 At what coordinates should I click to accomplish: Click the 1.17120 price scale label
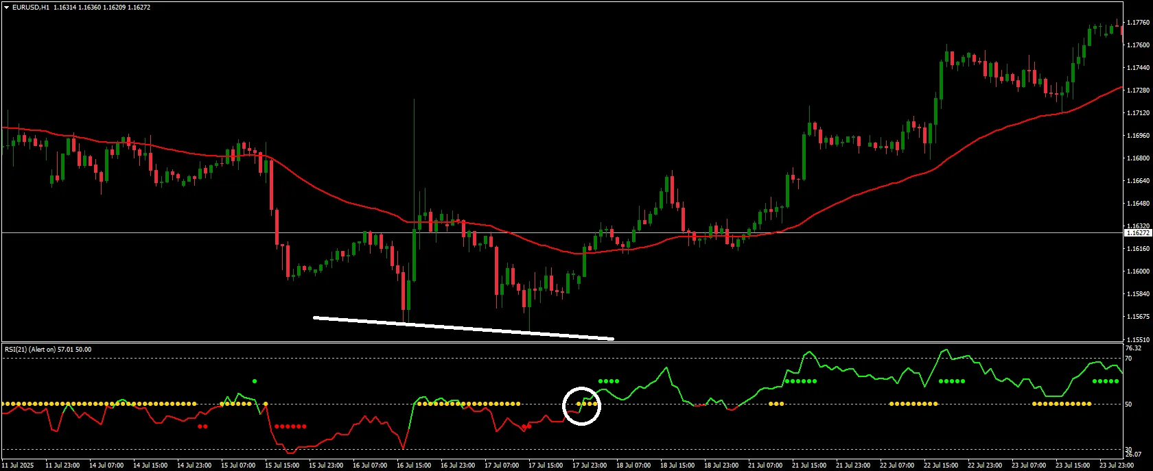1138,113
